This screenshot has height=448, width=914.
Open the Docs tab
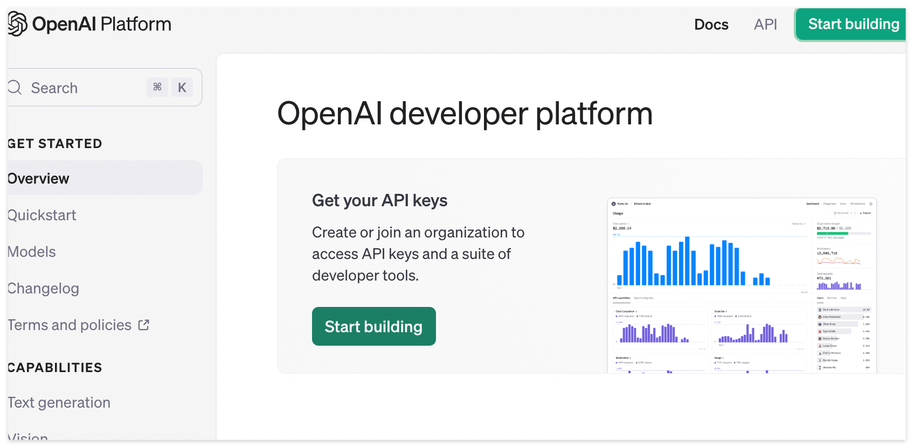pyautogui.click(x=711, y=24)
